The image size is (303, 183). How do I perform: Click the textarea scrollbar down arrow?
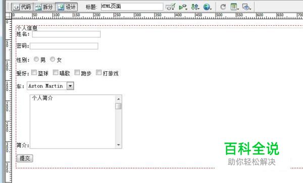[119, 145]
